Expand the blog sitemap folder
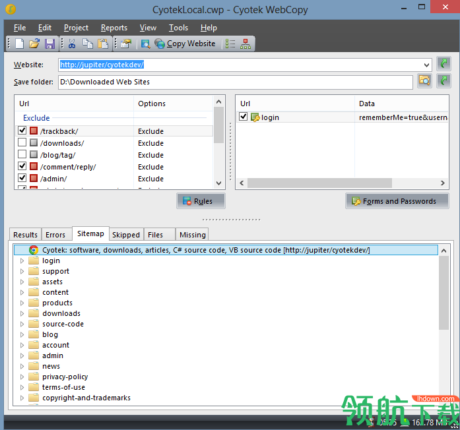 point(22,334)
